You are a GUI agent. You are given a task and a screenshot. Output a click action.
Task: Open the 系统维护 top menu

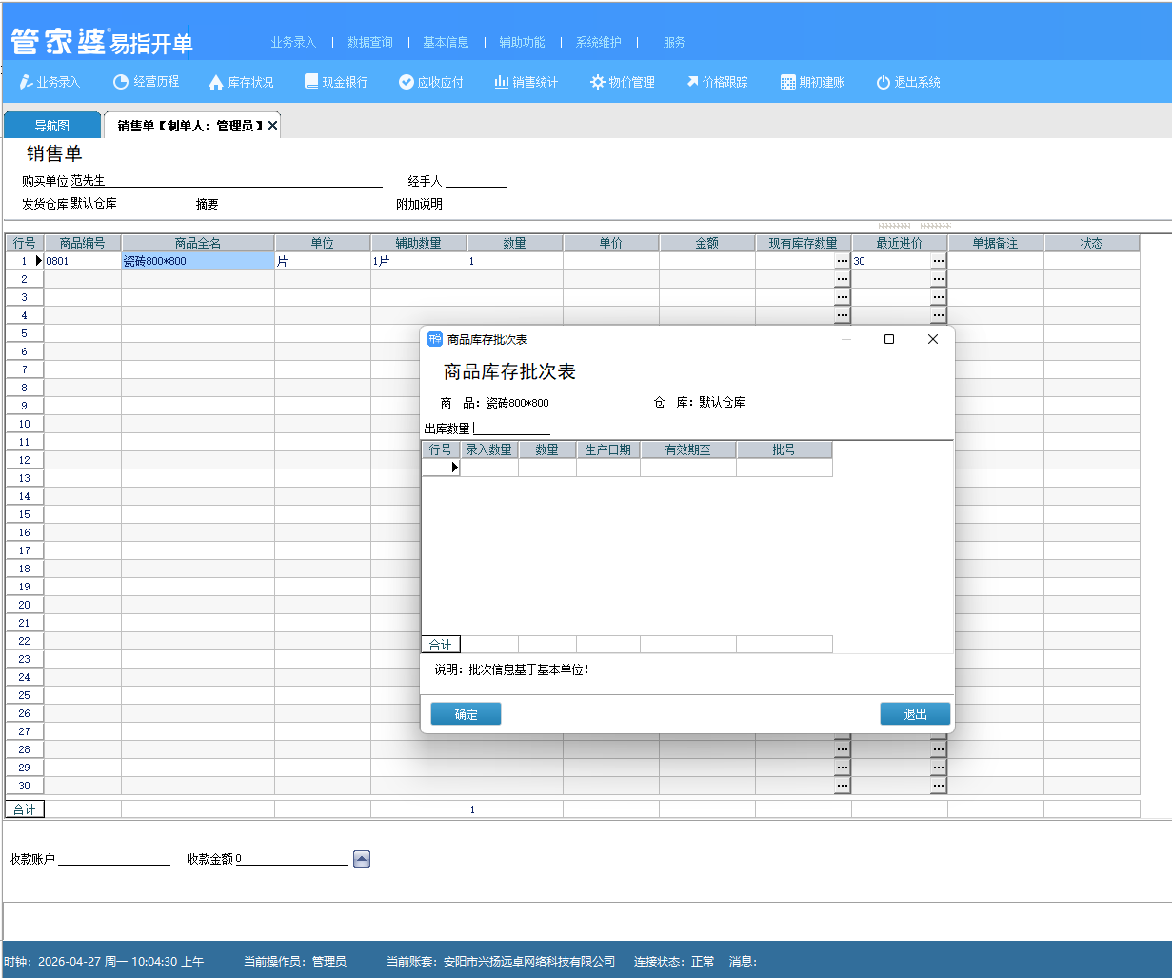(x=598, y=42)
